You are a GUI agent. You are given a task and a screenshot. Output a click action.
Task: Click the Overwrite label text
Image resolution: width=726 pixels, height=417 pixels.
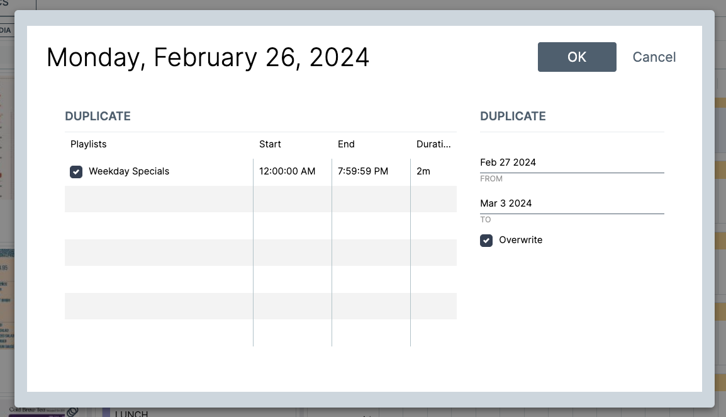pos(520,240)
